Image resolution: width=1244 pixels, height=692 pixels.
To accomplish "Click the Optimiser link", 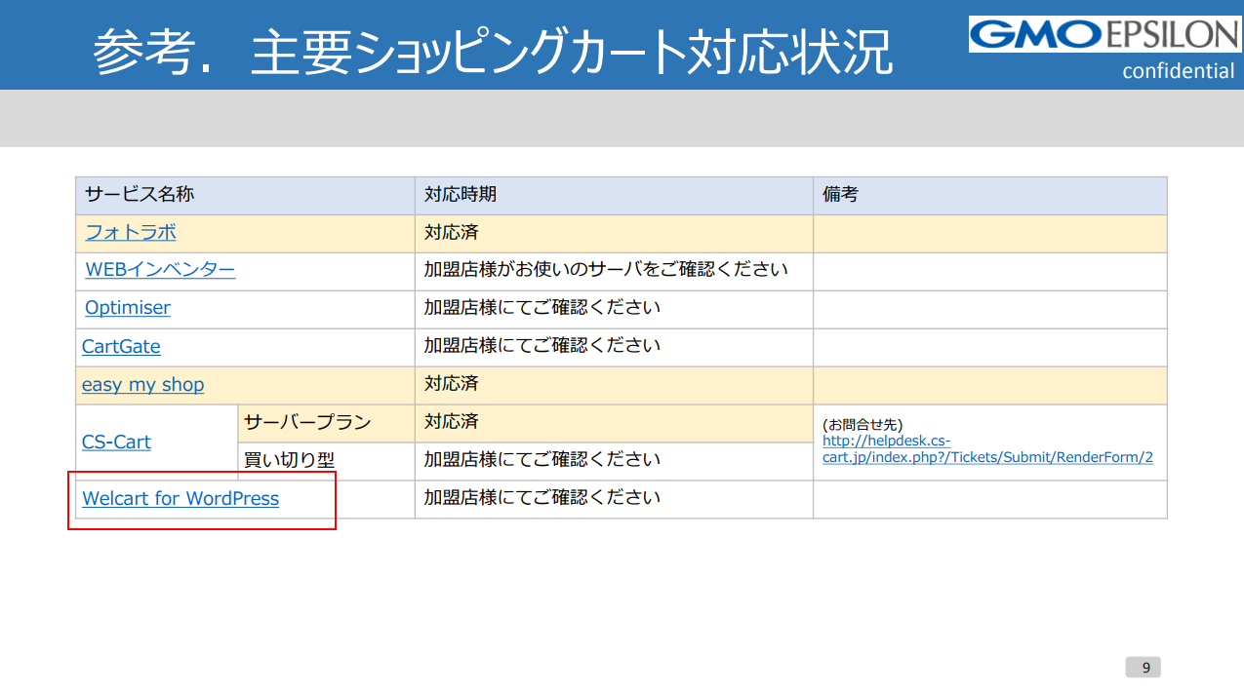I will pos(128,308).
